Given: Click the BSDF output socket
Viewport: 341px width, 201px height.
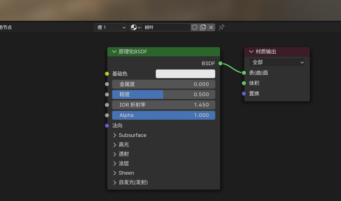Looking at the screenshot, I should click(x=220, y=63).
